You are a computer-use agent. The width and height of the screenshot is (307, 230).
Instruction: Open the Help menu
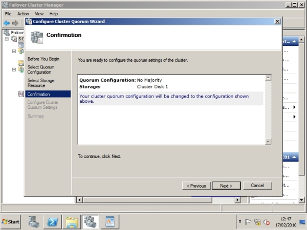point(53,14)
